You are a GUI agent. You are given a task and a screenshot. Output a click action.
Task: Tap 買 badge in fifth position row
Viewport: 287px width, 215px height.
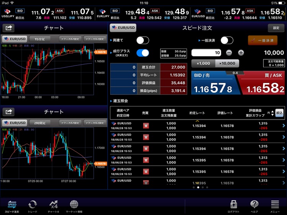146,172
